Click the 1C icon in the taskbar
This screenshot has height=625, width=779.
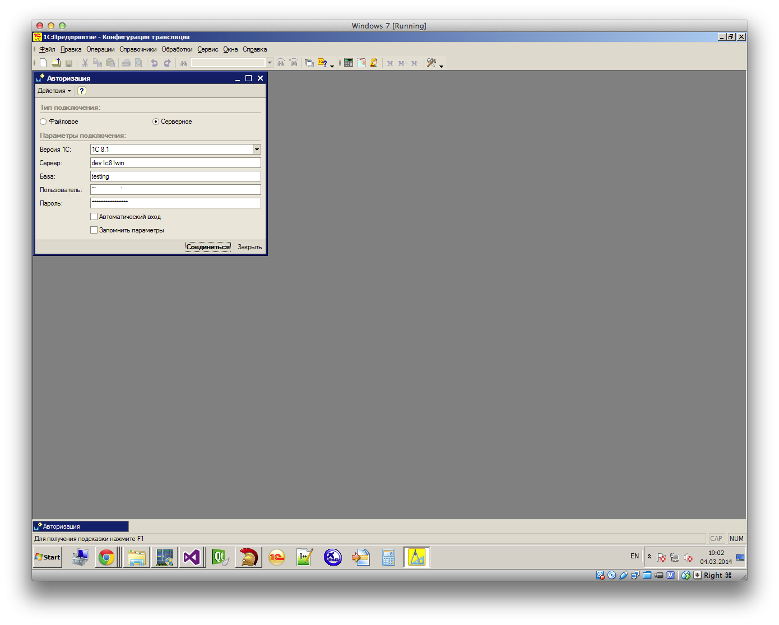coord(276,557)
